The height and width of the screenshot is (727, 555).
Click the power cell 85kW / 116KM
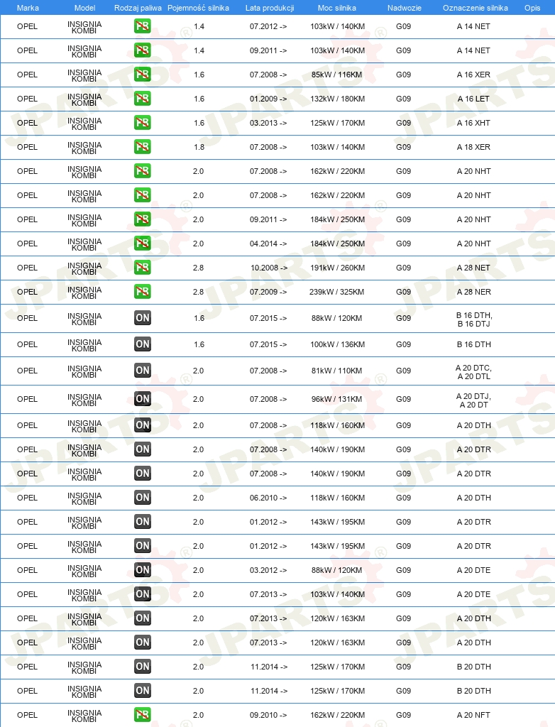[337, 75]
